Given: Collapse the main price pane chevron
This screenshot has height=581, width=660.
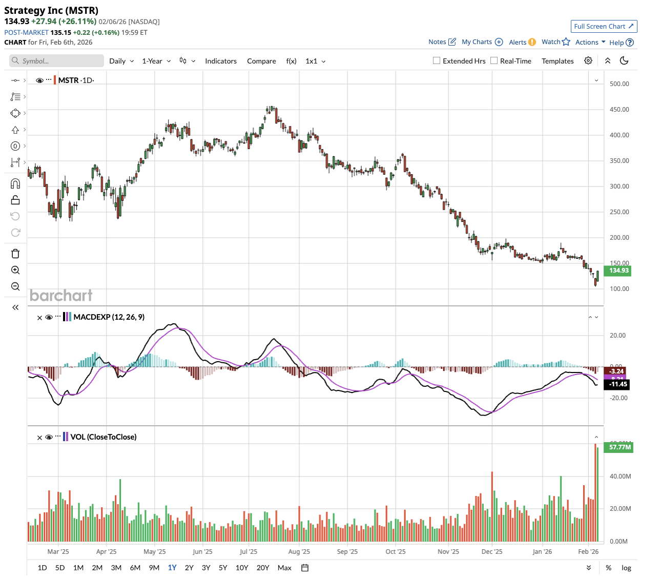Looking at the screenshot, I should click(x=596, y=80).
